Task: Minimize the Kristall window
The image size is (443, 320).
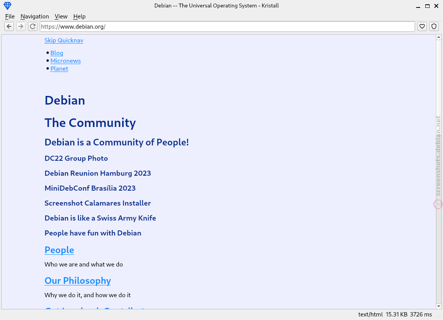Action: (x=418, y=6)
